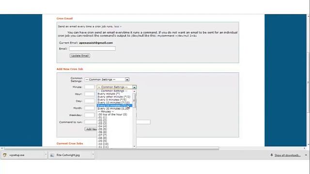Image resolution: width=310 pixels, height=174 pixels.
Task: Click the Add New Cron Job button
Action: pyautogui.click(x=91, y=129)
